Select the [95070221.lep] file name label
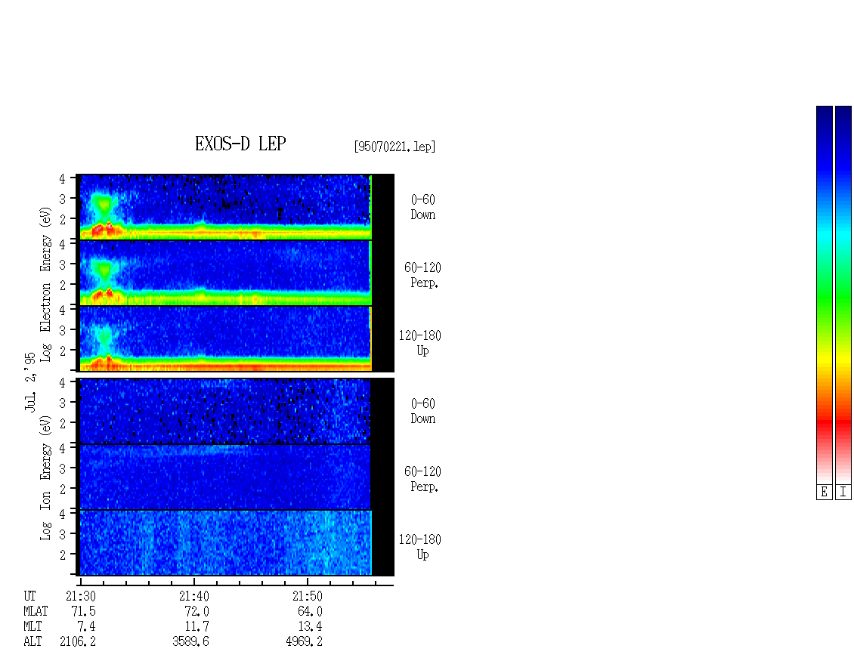This screenshot has height=661, width=854. tap(395, 147)
